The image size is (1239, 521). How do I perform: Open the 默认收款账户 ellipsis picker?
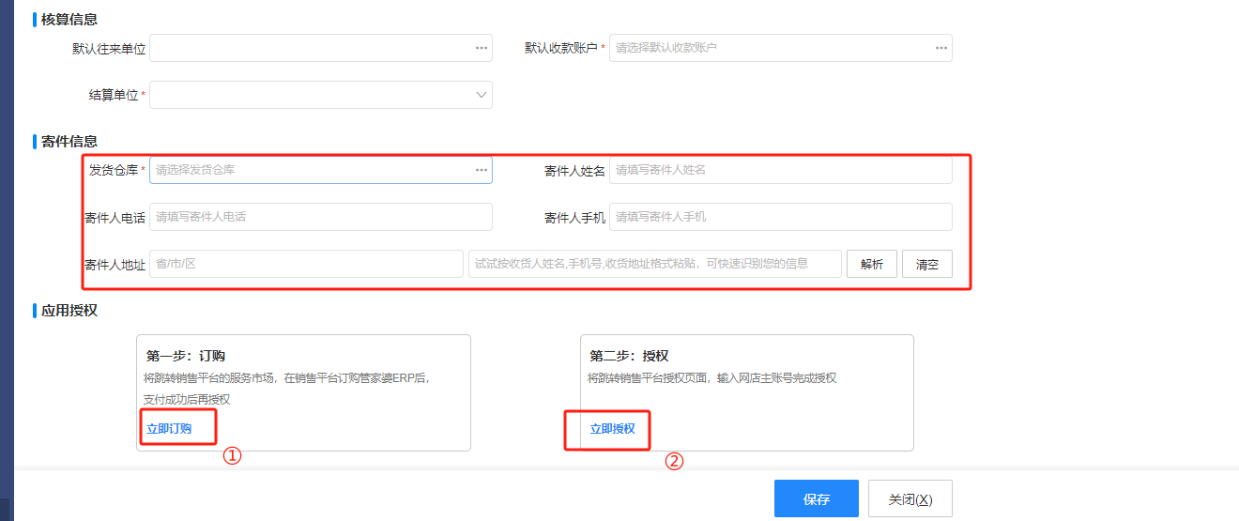pyautogui.click(x=941, y=48)
